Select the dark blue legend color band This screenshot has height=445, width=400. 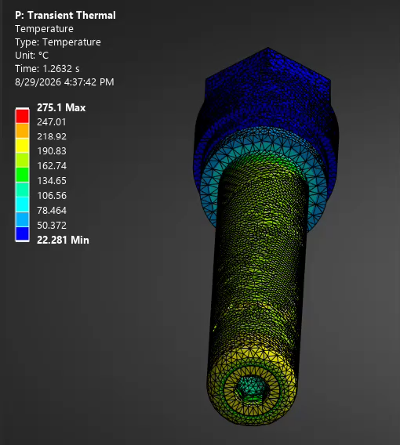(x=22, y=233)
